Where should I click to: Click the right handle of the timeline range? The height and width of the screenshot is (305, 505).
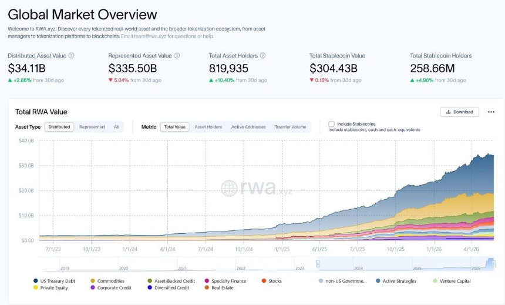tap(493, 264)
